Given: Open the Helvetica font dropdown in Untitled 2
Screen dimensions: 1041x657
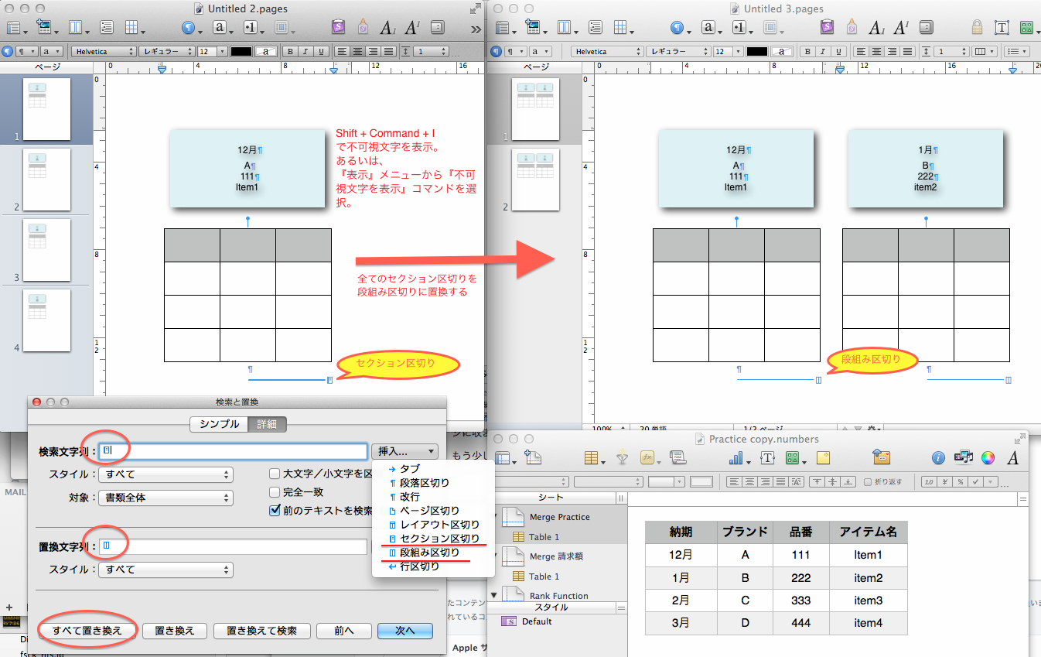Looking at the screenshot, I should point(104,52).
